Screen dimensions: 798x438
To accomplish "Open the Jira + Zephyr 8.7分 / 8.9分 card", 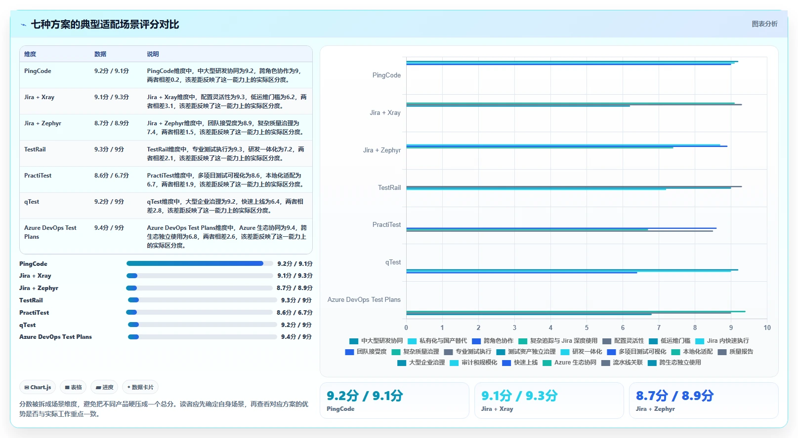I will (704, 401).
